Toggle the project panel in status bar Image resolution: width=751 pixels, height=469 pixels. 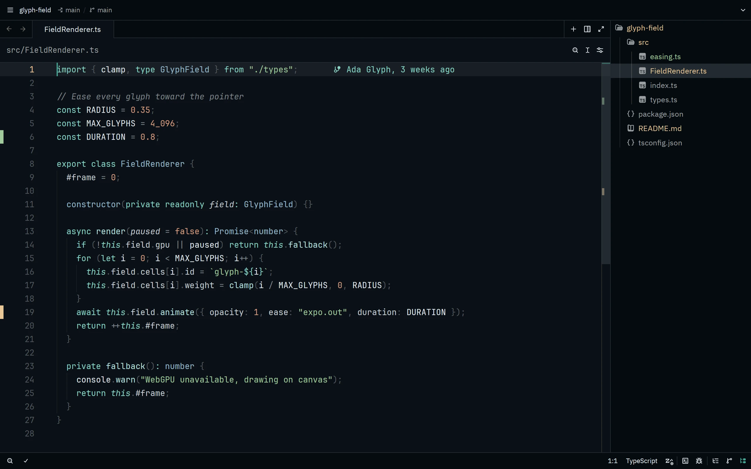[743, 460]
